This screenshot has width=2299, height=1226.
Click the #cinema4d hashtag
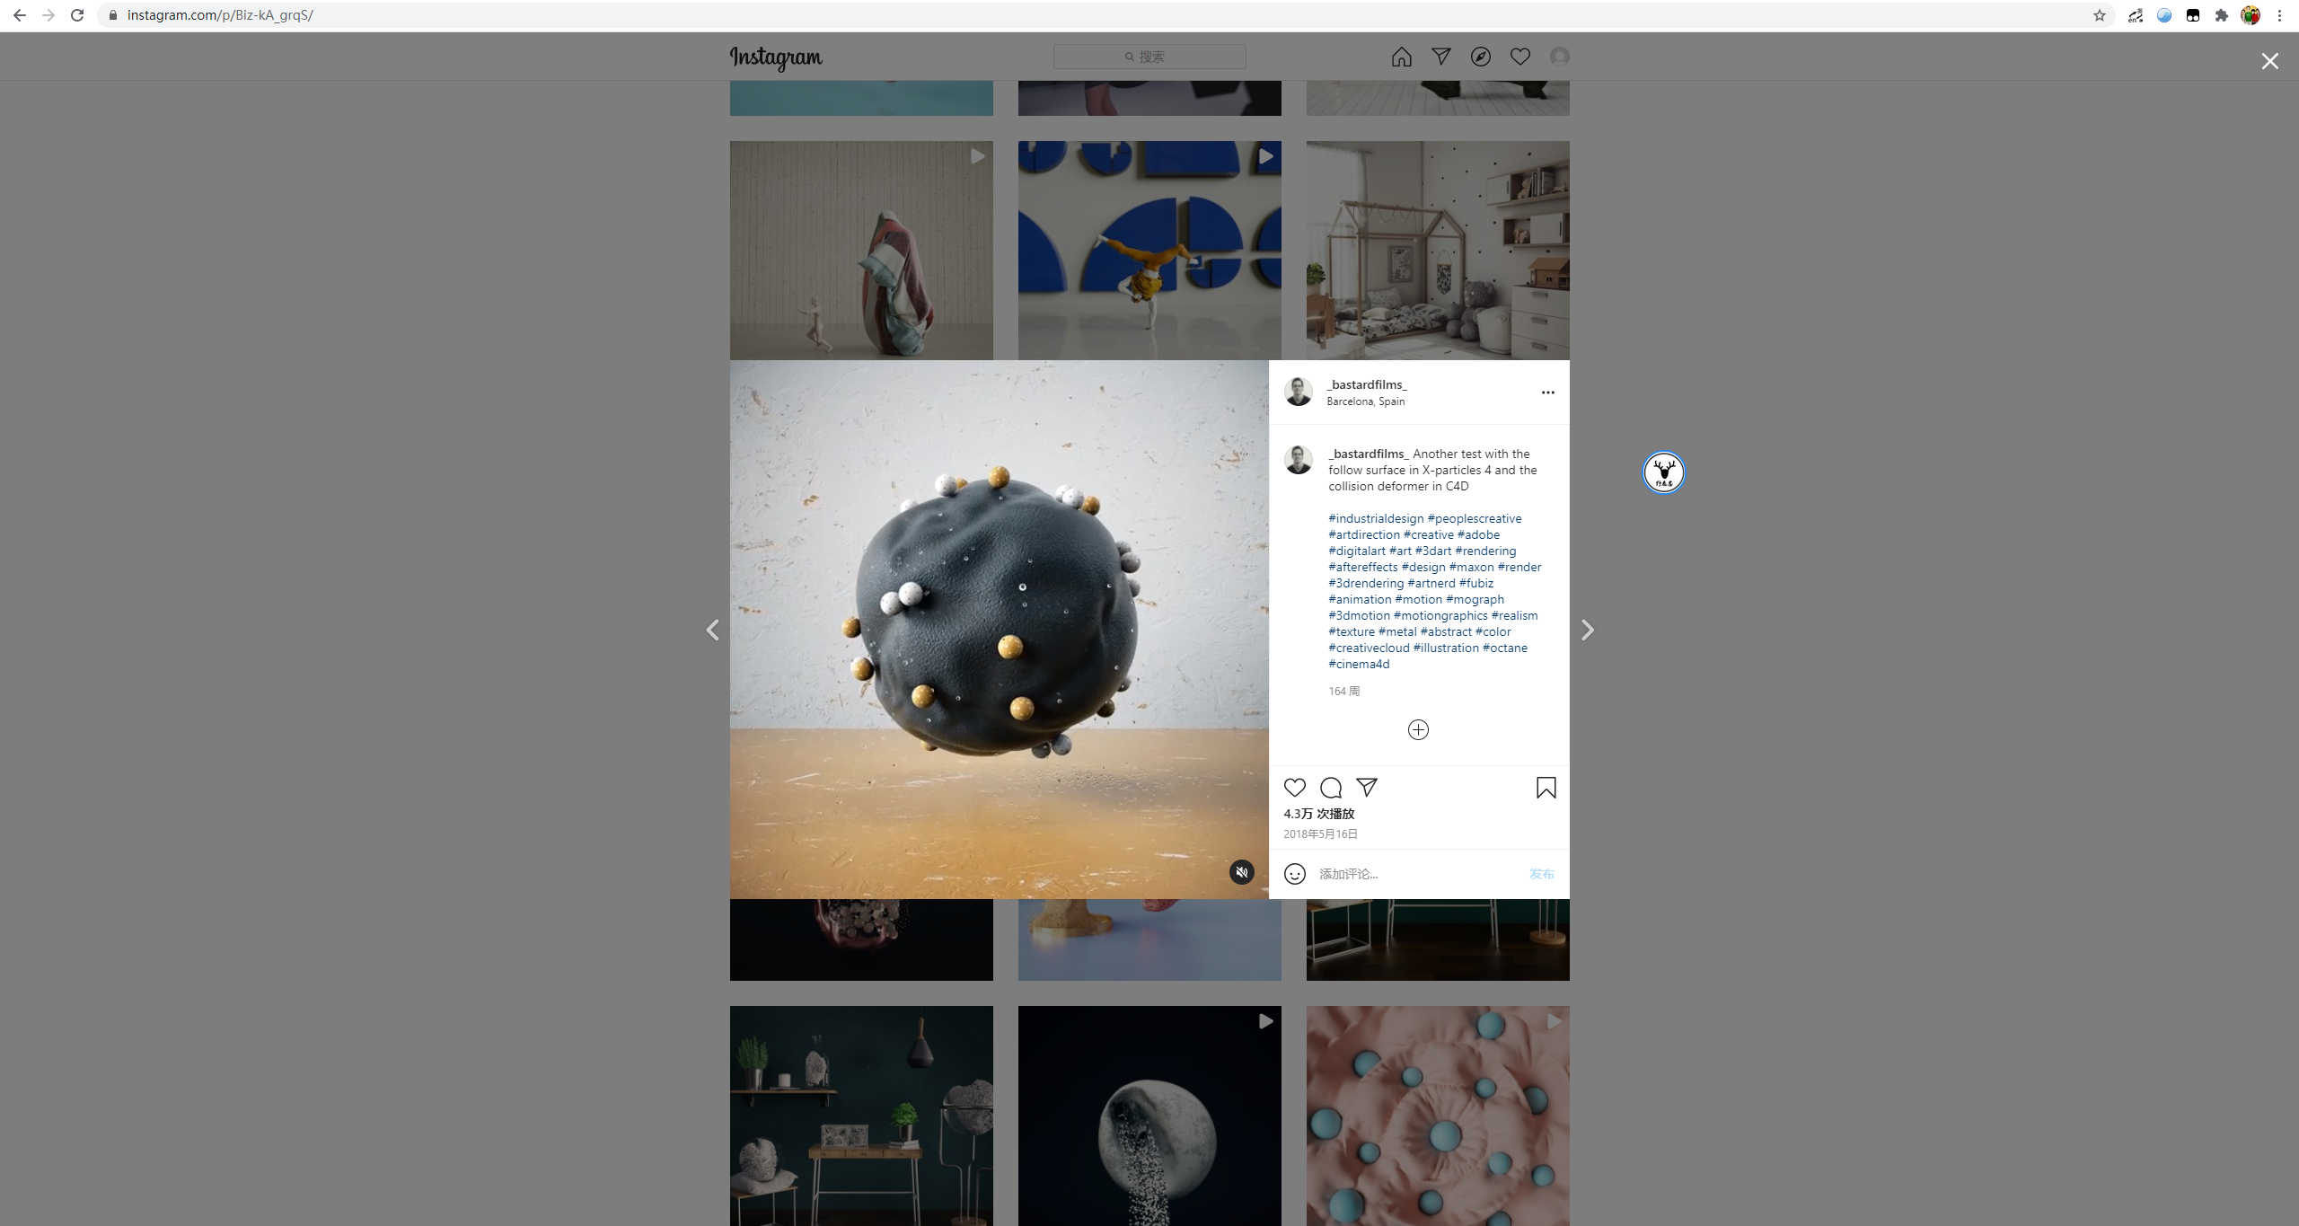pos(1359,664)
